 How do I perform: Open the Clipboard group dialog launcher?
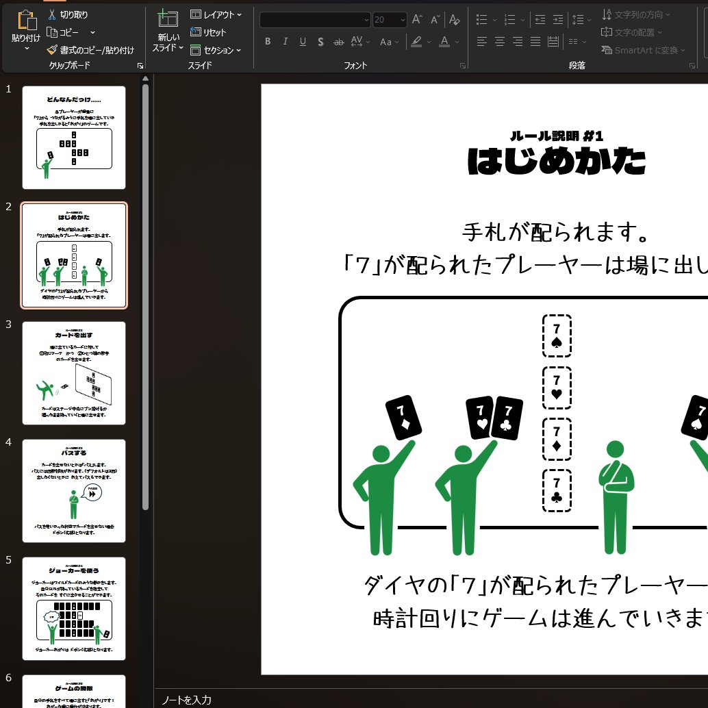(140, 66)
